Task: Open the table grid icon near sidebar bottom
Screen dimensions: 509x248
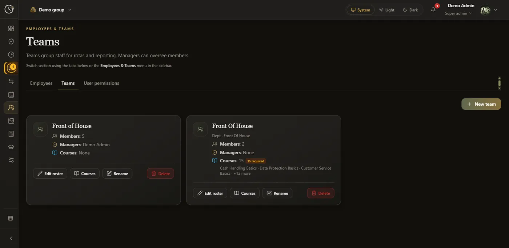Action: pos(11,218)
